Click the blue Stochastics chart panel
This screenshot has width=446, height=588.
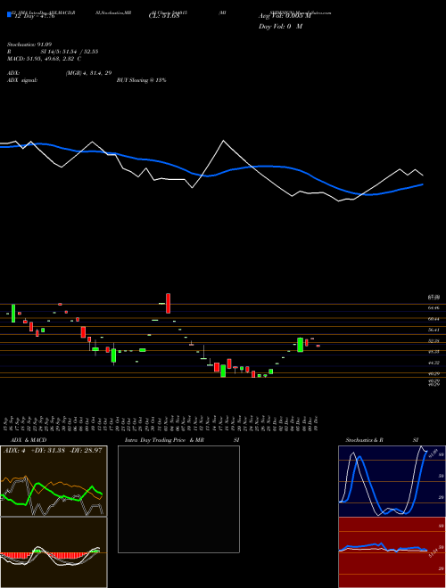click(392, 481)
